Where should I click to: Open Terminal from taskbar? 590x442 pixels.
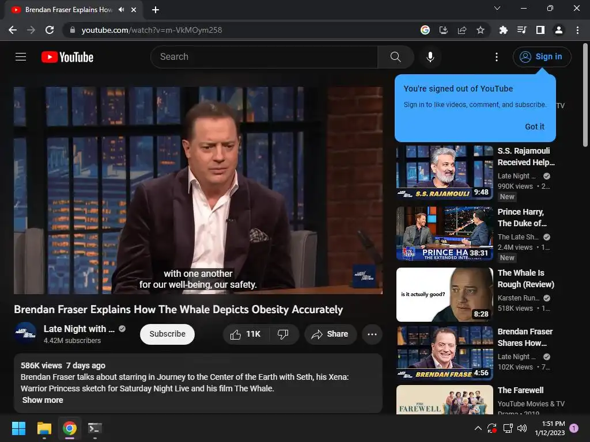pos(94,428)
